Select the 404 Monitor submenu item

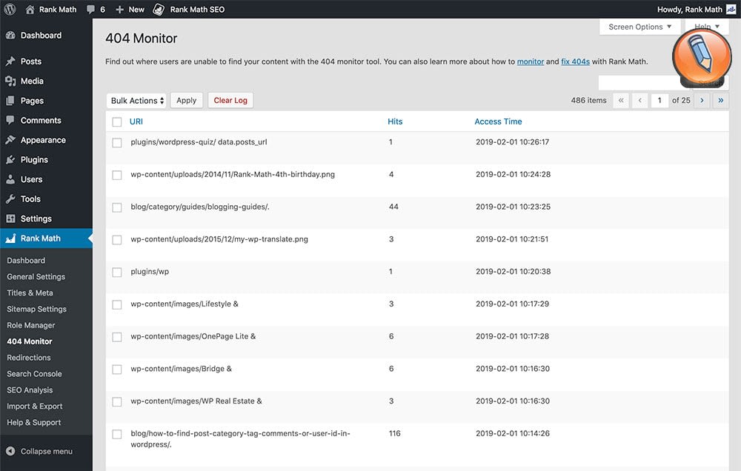pyautogui.click(x=30, y=341)
